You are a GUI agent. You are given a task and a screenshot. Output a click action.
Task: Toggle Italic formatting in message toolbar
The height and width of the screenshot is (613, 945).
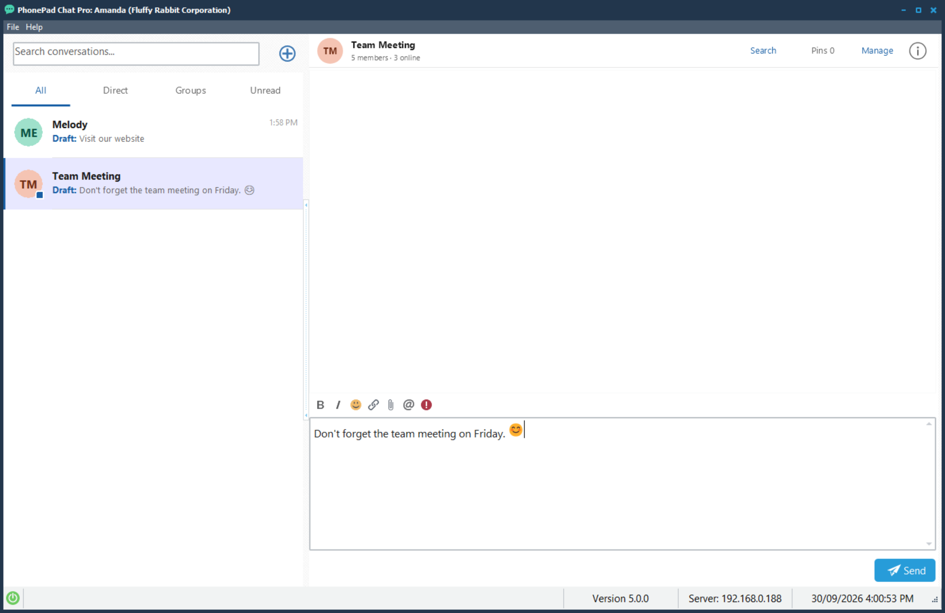(x=338, y=405)
